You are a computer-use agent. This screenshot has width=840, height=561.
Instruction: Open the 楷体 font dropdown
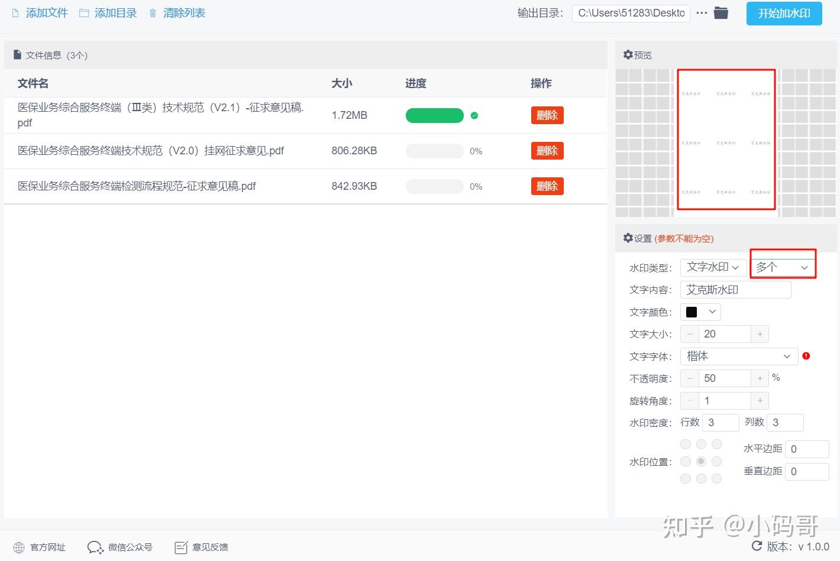coord(739,356)
